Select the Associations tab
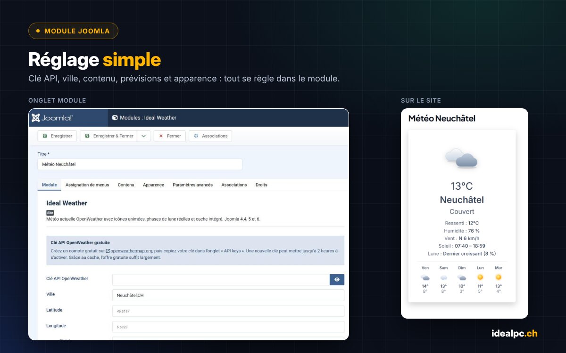566x353 pixels. (x=234, y=185)
